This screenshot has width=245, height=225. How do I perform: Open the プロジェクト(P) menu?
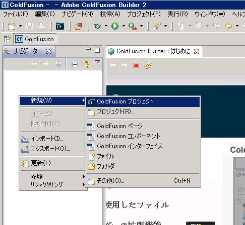(x=144, y=14)
